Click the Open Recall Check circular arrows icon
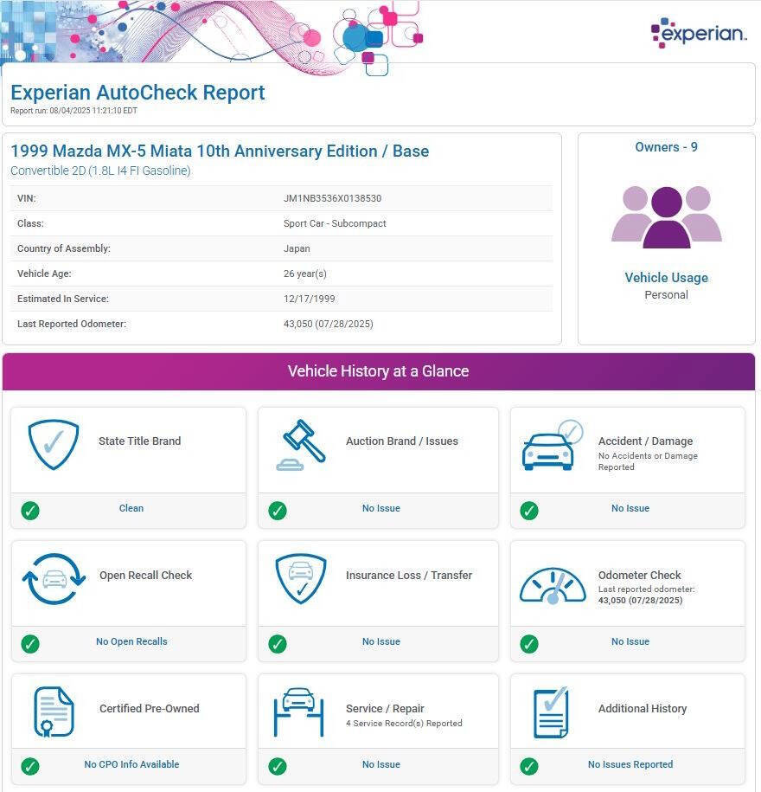 pyautogui.click(x=53, y=578)
